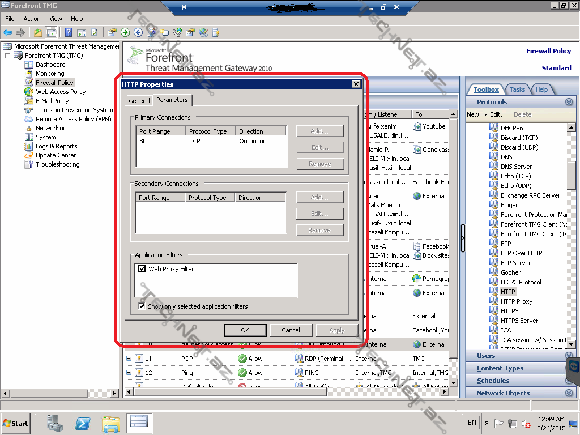
Task: Open the Action menu
Action: pyautogui.click(x=32, y=19)
